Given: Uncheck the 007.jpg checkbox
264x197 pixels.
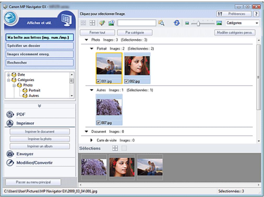Looking at the screenshot, I should point(99,123).
